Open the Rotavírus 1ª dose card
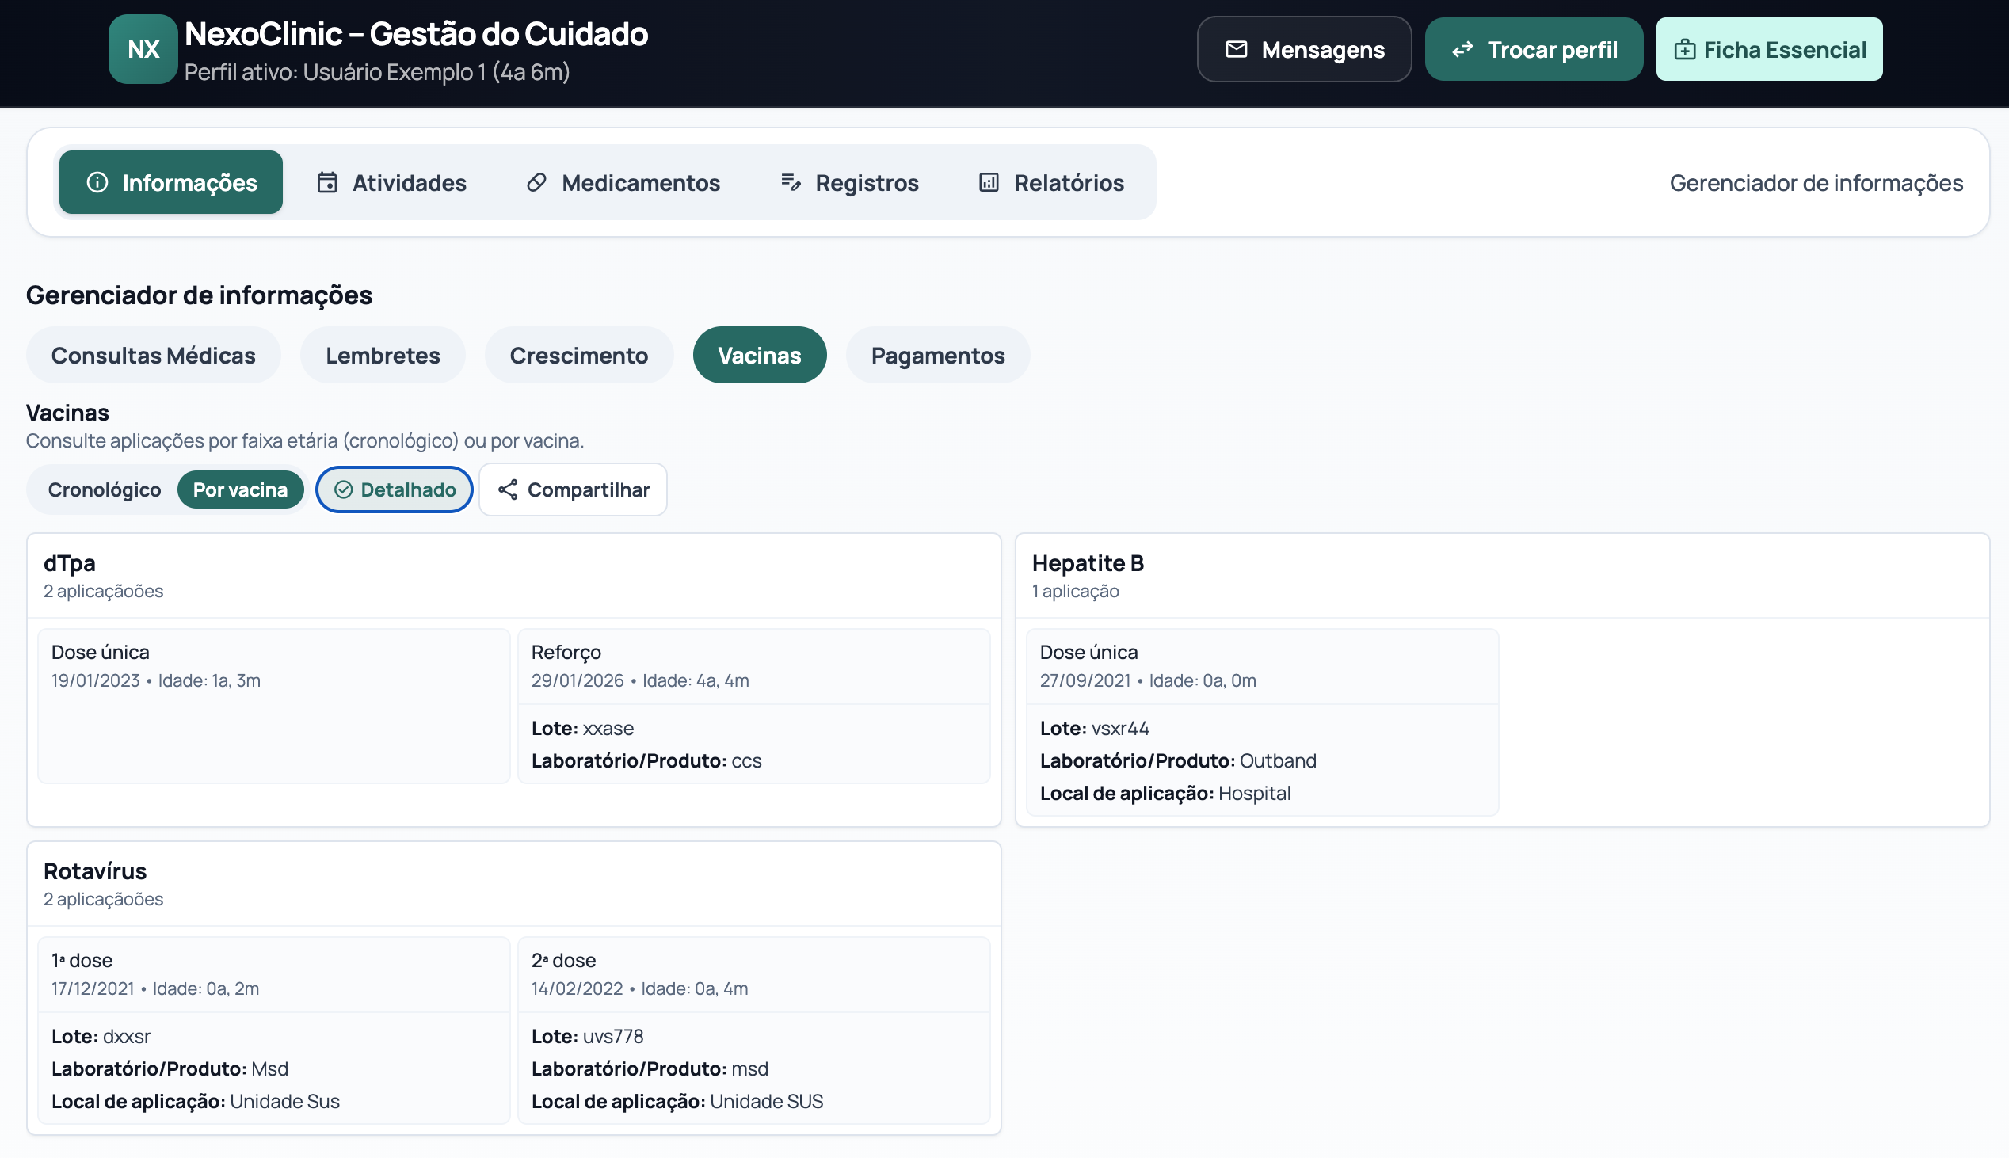This screenshot has width=2009, height=1158. pos(273,1030)
